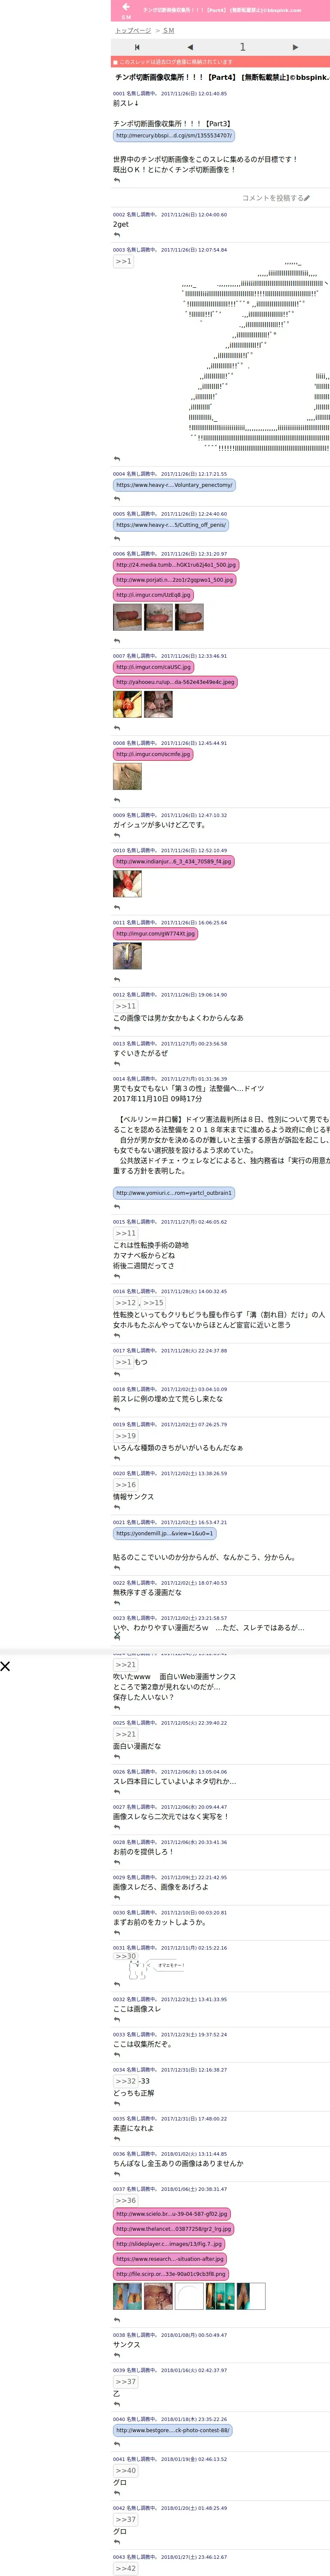Follow the >>1 anchor in post 0003
The height and width of the screenshot is (2576, 330).
coord(123,261)
